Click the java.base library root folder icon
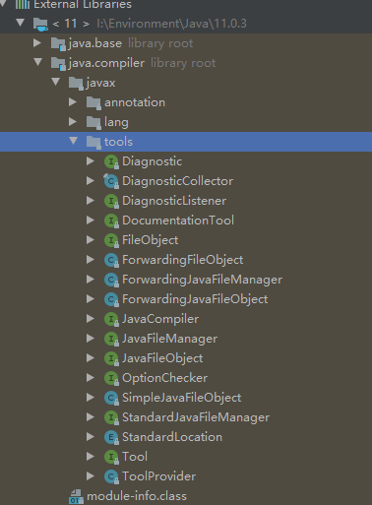The image size is (372, 505). pyautogui.click(x=58, y=43)
